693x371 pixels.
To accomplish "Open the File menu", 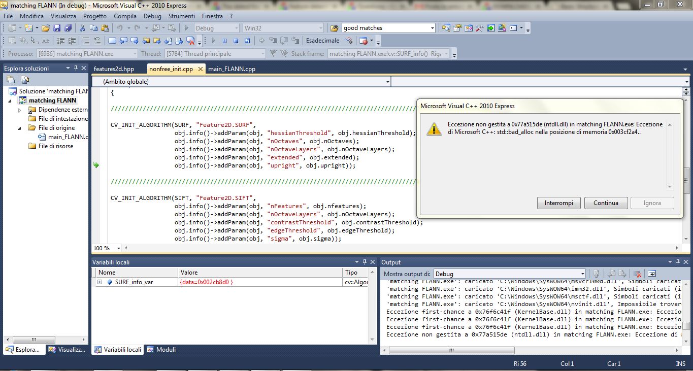I will pyautogui.click(x=8, y=16).
